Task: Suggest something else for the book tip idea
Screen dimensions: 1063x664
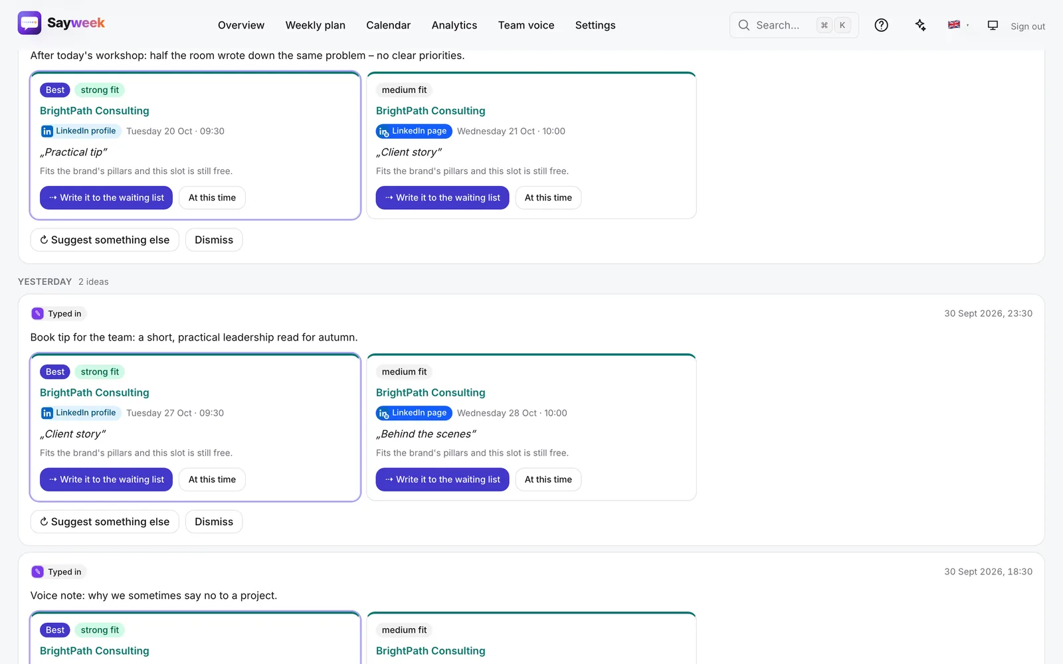Action: coord(104,522)
